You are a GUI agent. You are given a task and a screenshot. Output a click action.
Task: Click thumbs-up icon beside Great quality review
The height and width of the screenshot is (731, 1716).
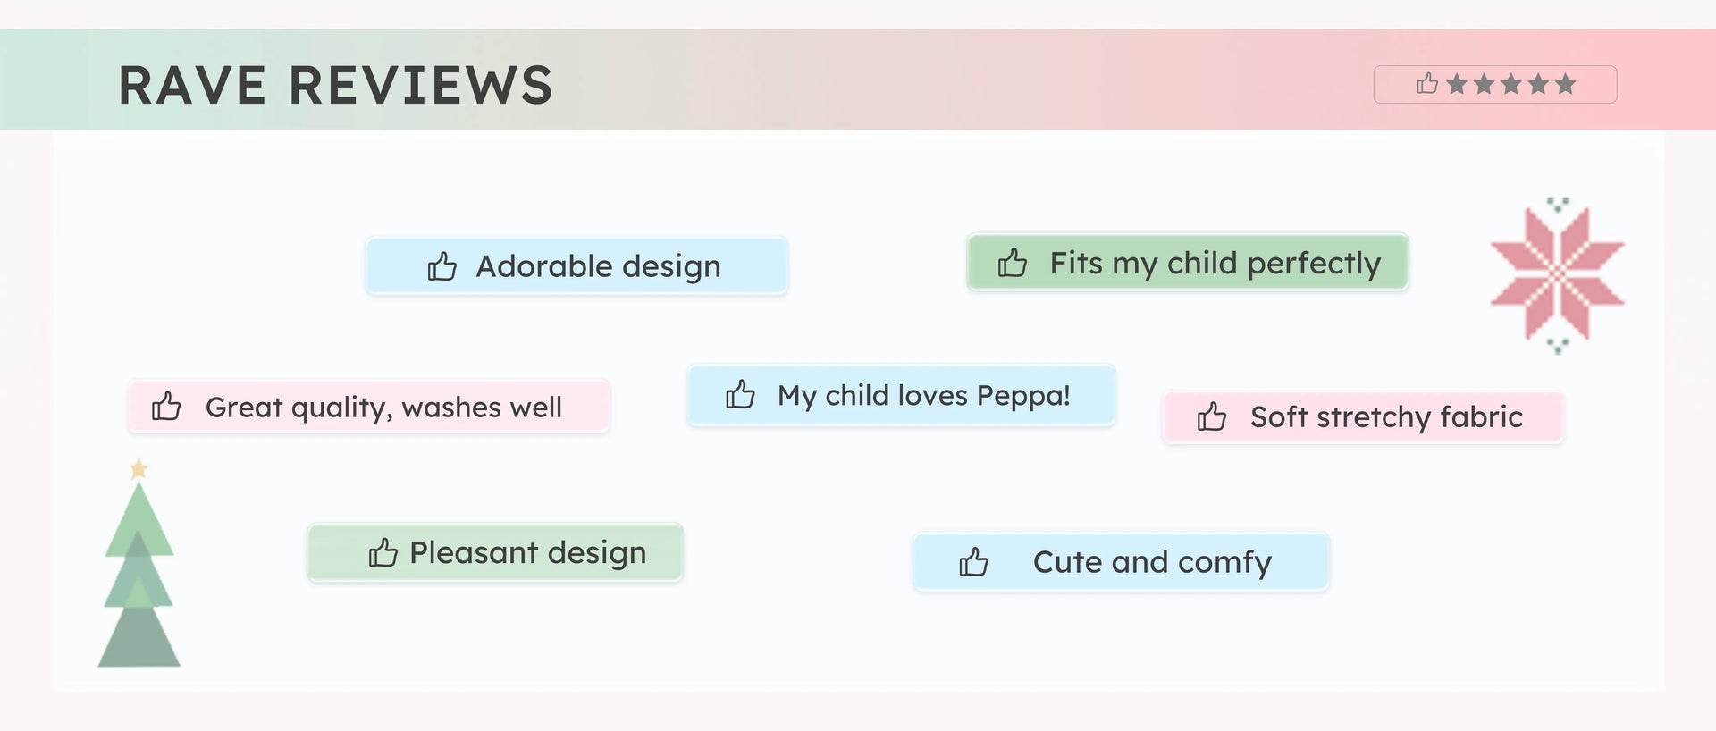[166, 406]
